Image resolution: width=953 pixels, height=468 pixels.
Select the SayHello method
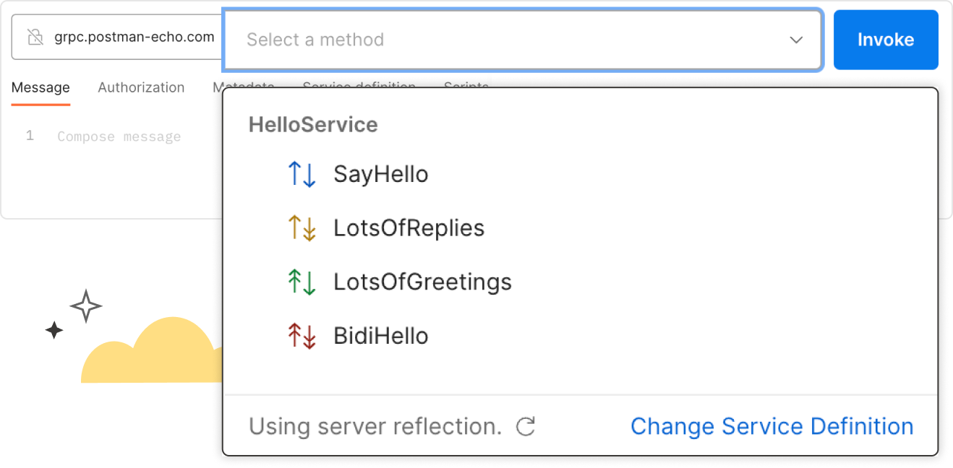tap(380, 173)
